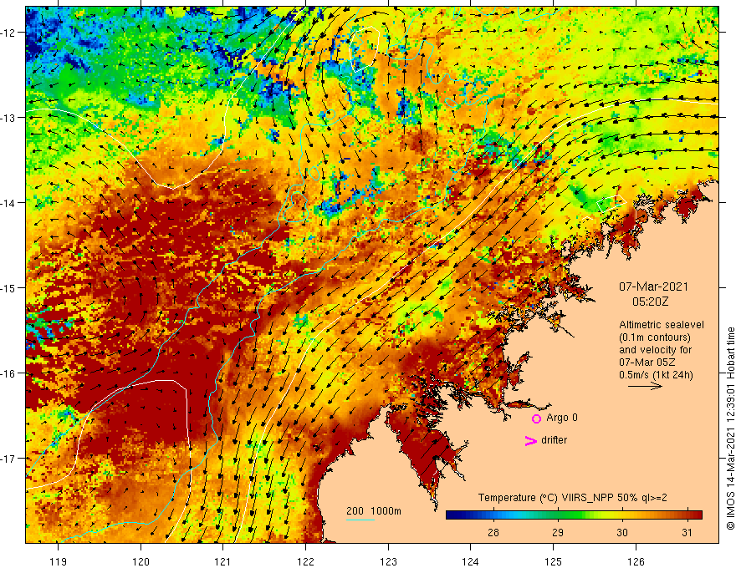This screenshot has width=736, height=568.
Task: Click the 'Argo 0' legend label
Action: coord(562,418)
